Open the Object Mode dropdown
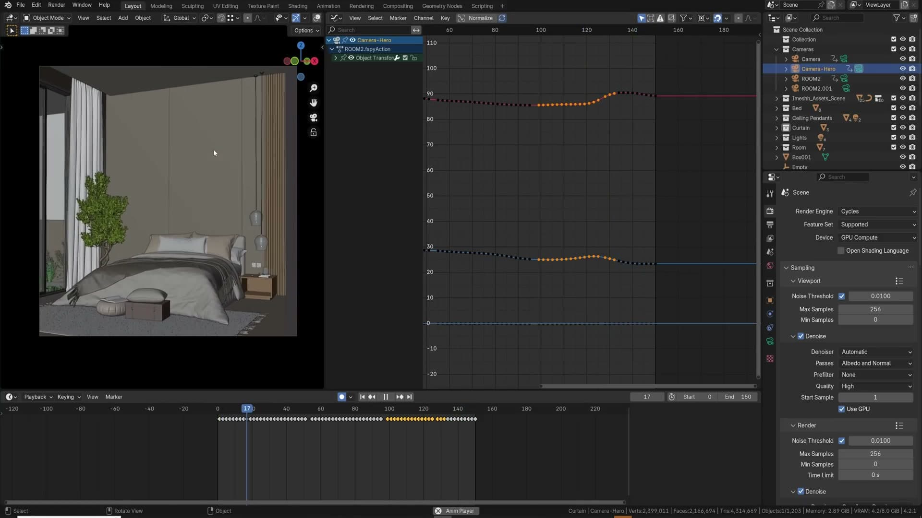 pos(47,18)
